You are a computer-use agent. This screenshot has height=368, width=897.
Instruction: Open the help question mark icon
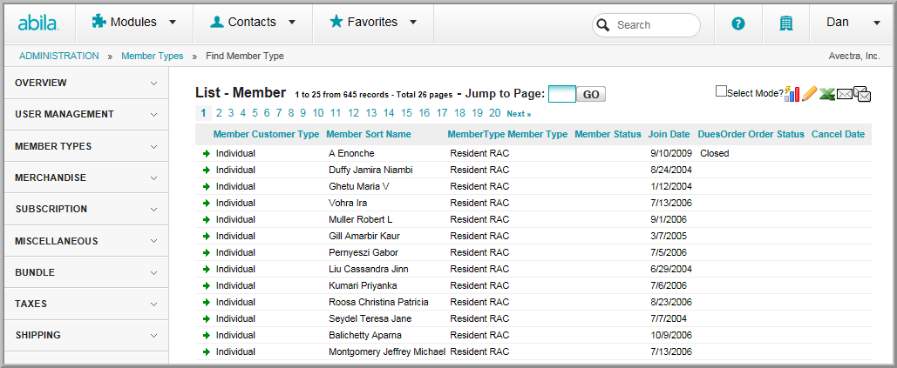click(x=738, y=23)
